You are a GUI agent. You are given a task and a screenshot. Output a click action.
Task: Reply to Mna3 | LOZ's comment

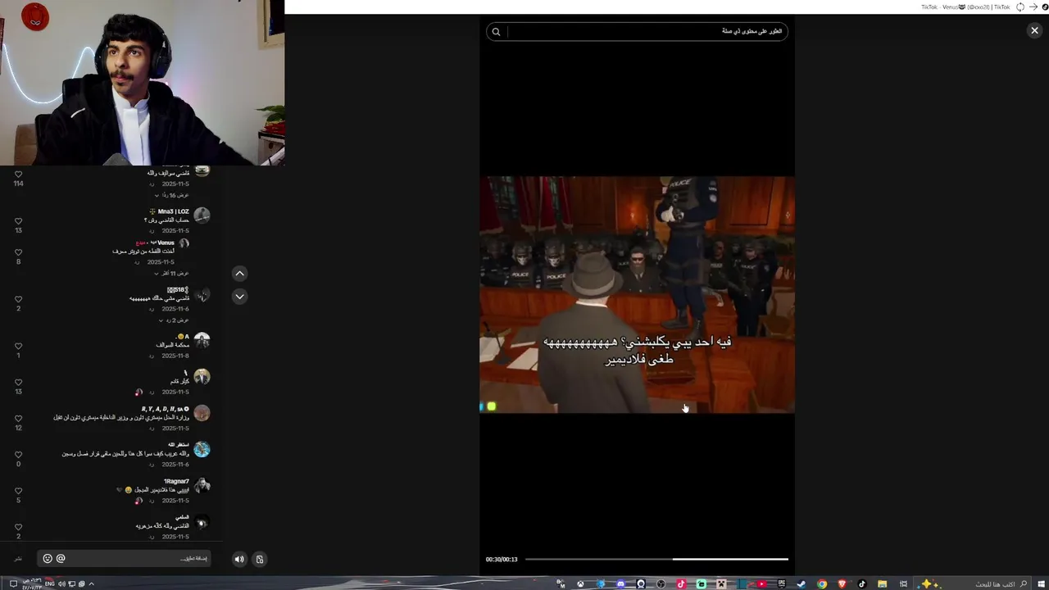coord(152,231)
